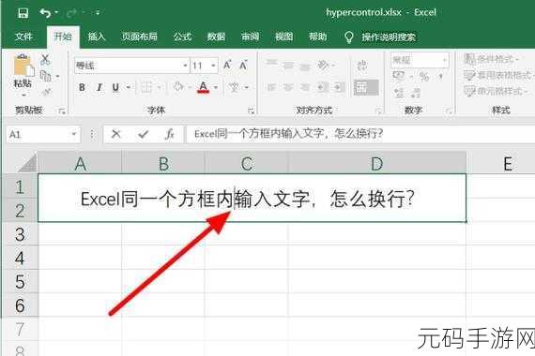Click the Center align icon
This screenshot has height=356, width=535.
point(288,88)
